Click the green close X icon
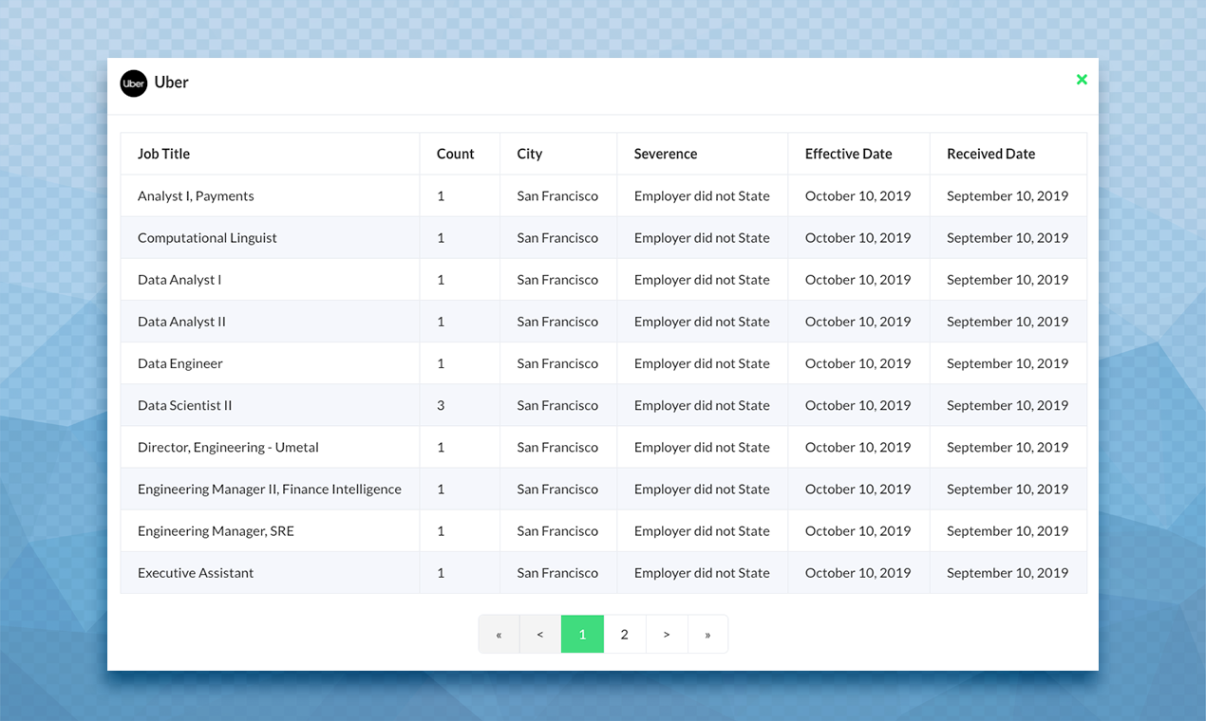1206x721 pixels. tap(1082, 80)
